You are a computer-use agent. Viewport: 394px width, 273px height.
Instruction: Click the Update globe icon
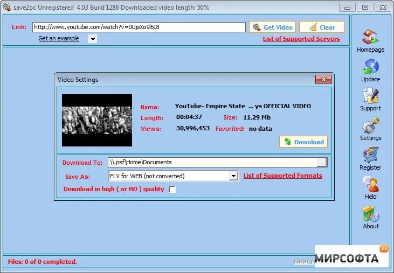370,66
